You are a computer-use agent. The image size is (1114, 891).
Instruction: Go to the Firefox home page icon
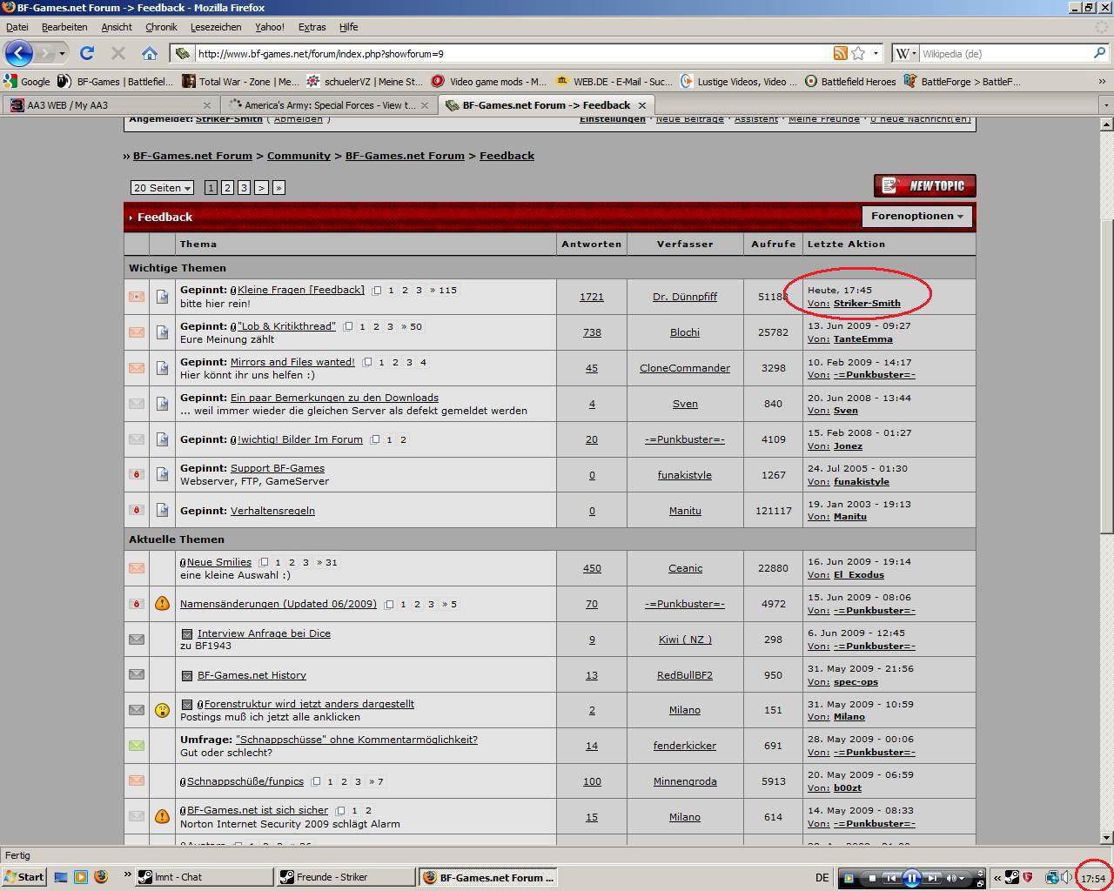pos(149,53)
